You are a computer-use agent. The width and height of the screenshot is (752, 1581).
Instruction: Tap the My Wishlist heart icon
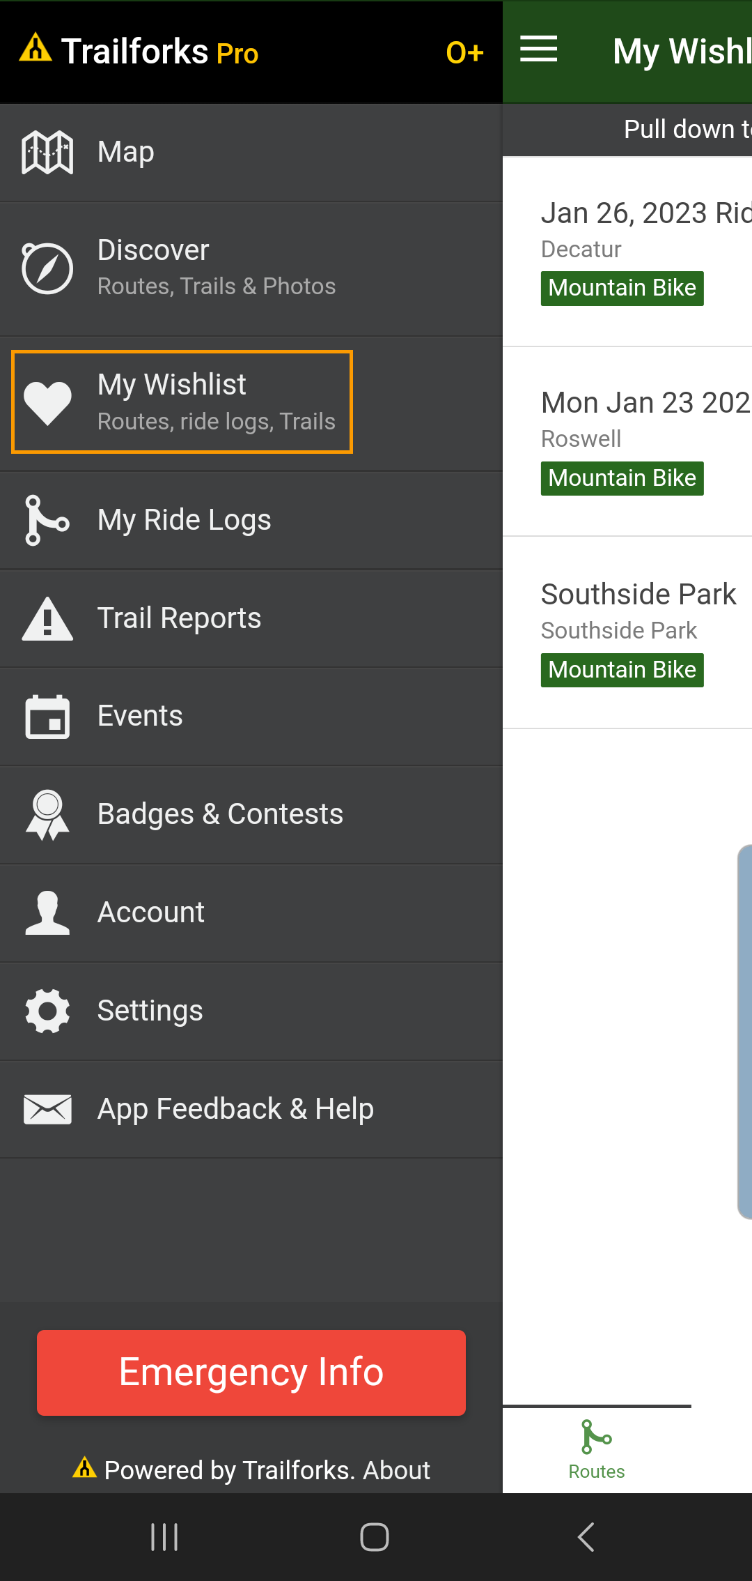(47, 402)
